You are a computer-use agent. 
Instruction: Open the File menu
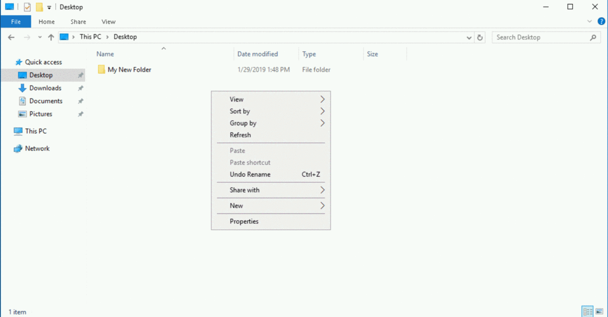pos(16,21)
